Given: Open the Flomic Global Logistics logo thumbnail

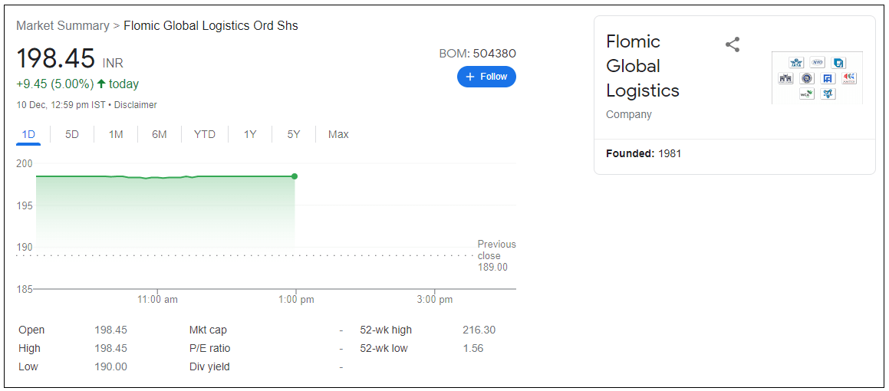Looking at the screenshot, I should [x=817, y=77].
